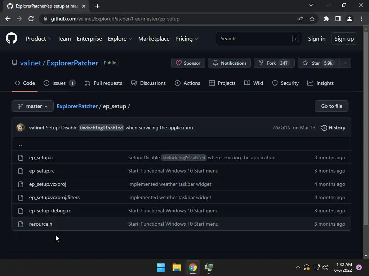Open File Explorer from the taskbar

pos(177,267)
